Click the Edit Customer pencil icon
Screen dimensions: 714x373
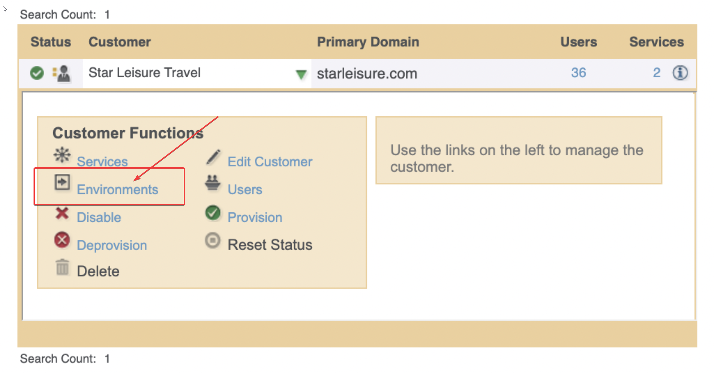(213, 157)
